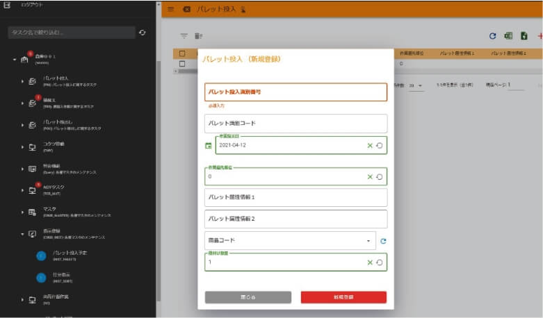The image size is (543, 318).
Task: Clear the 2021-04-12 date field with green X
Action: pos(370,146)
